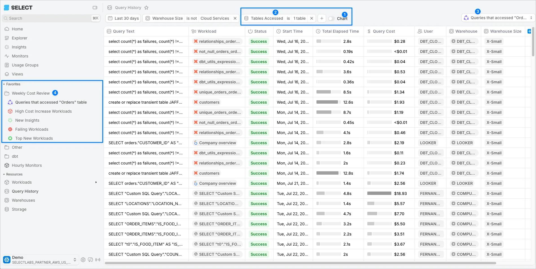This screenshot has height=269, width=536.
Task: Sort by the Query Text column header
Action: point(146,31)
